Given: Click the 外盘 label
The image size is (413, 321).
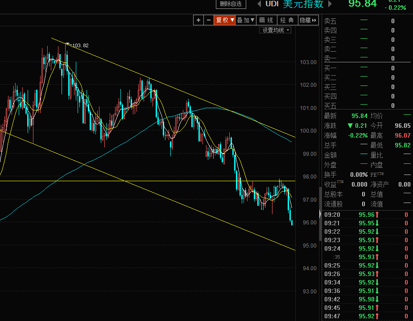Looking at the screenshot, I should pyautogui.click(x=330, y=165).
